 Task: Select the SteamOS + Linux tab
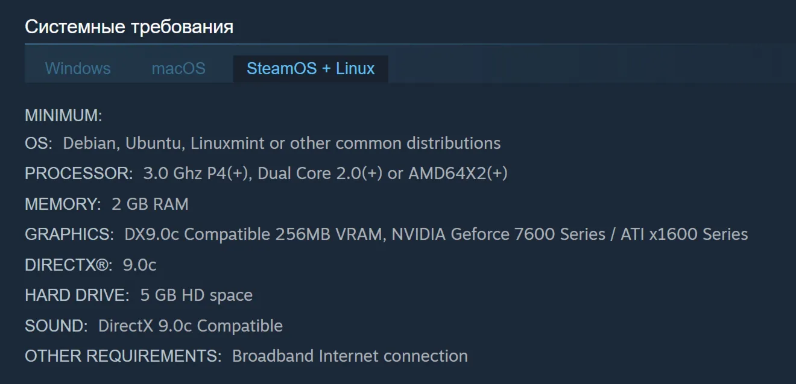point(311,69)
